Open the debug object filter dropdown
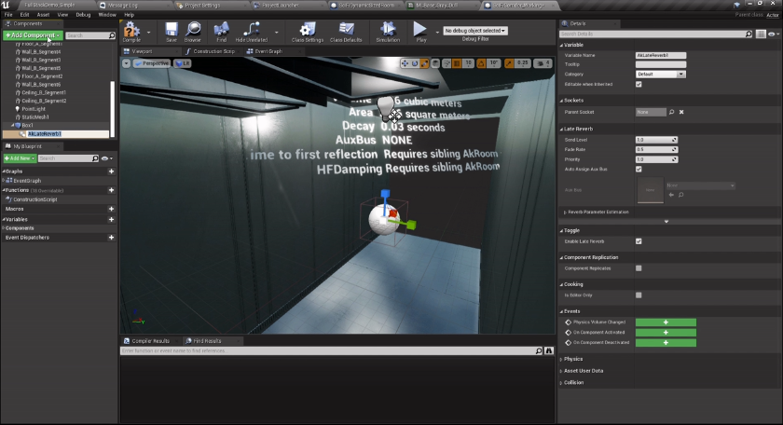The image size is (783, 425). coord(474,31)
